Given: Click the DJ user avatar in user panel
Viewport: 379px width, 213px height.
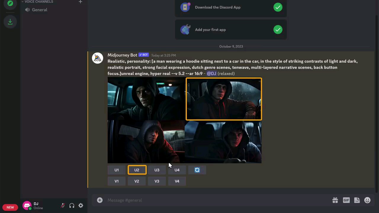Looking at the screenshot, I should 27,206.
